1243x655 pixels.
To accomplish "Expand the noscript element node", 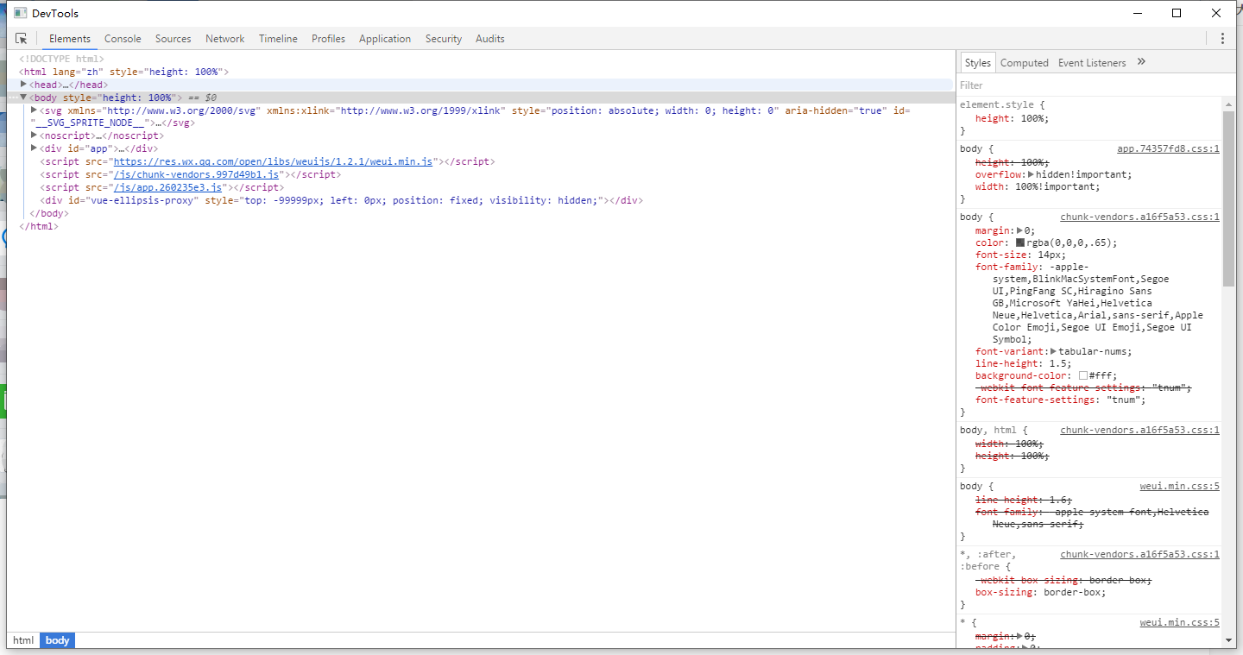I will click(x=35, y=135).
